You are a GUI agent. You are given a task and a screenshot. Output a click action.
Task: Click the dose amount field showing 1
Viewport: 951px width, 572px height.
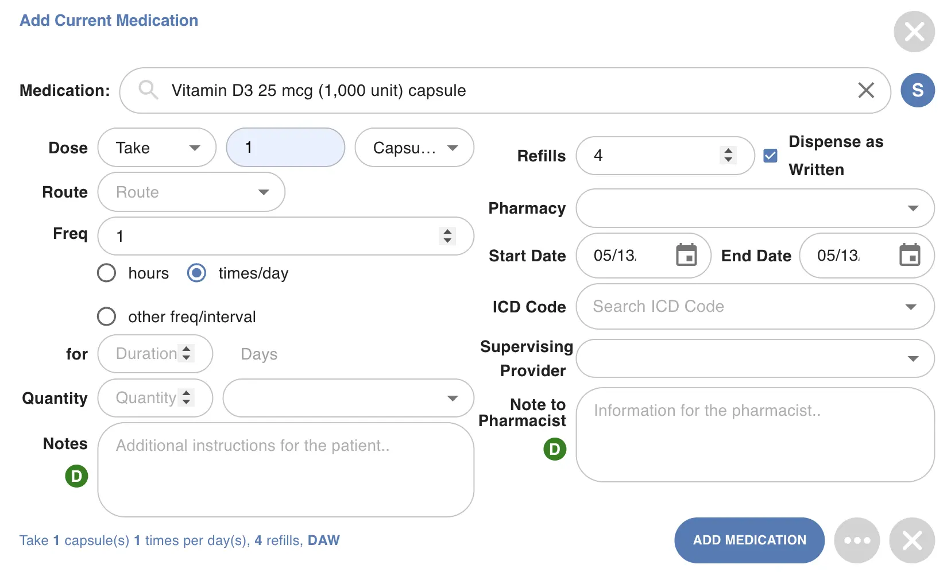285,148
